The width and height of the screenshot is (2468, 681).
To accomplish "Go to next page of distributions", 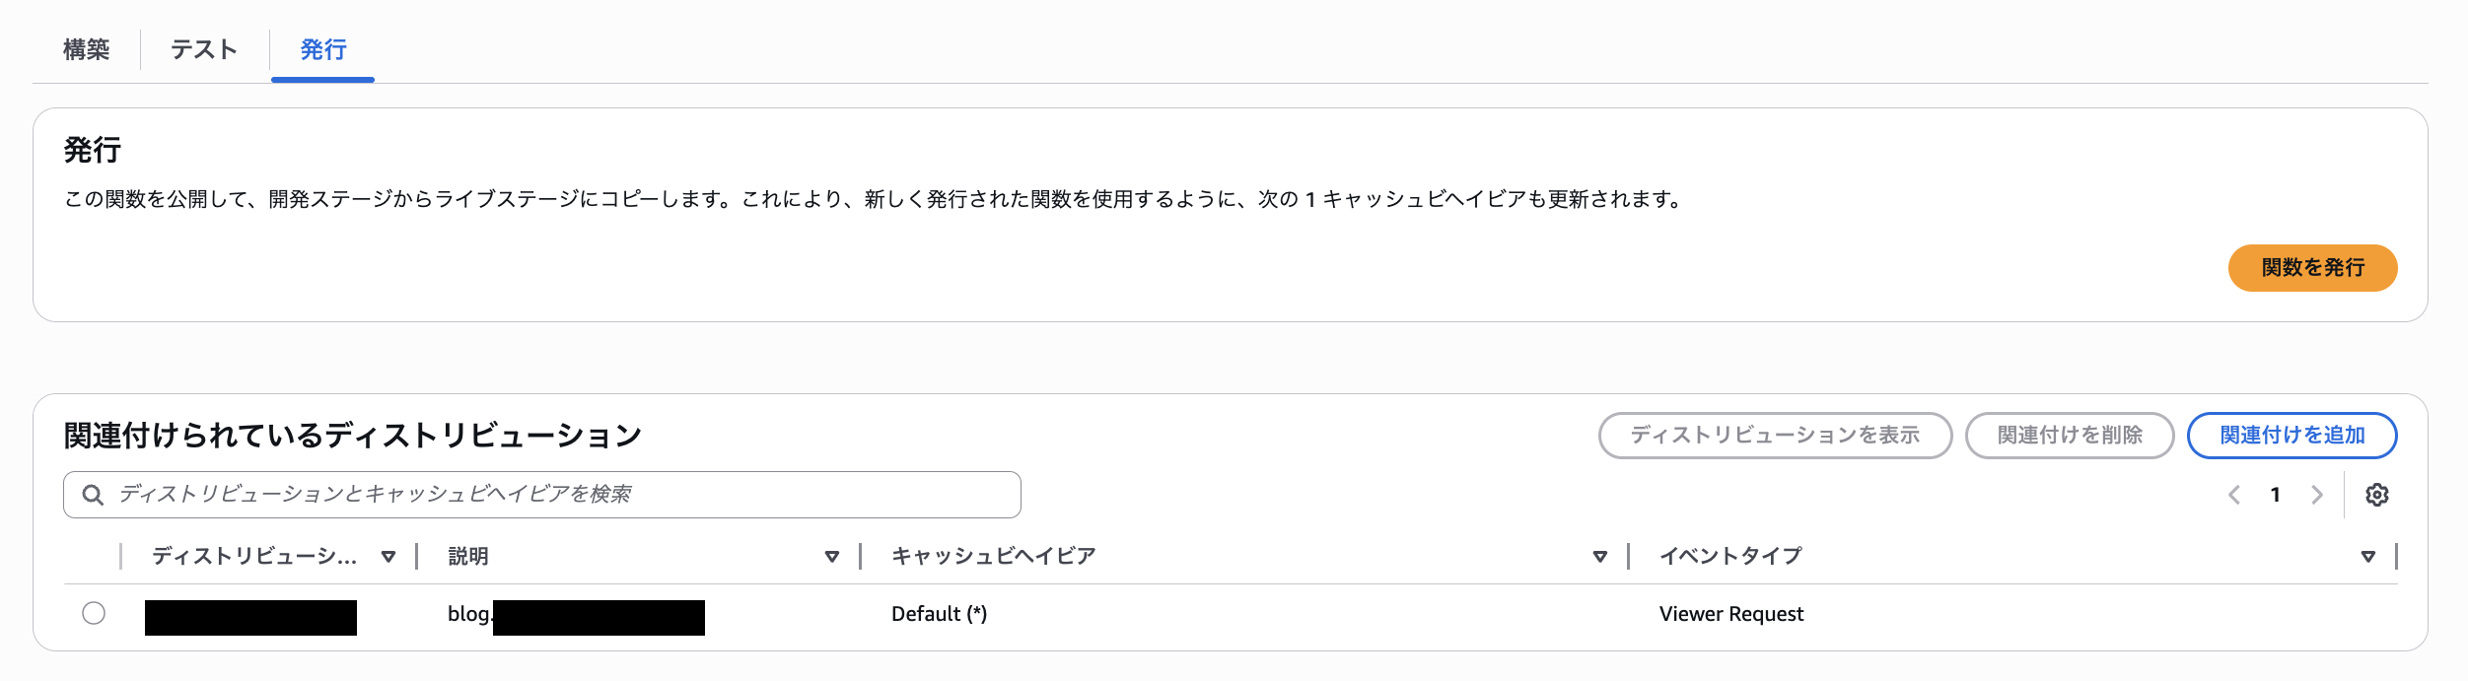I will (x=2317, y=495).
